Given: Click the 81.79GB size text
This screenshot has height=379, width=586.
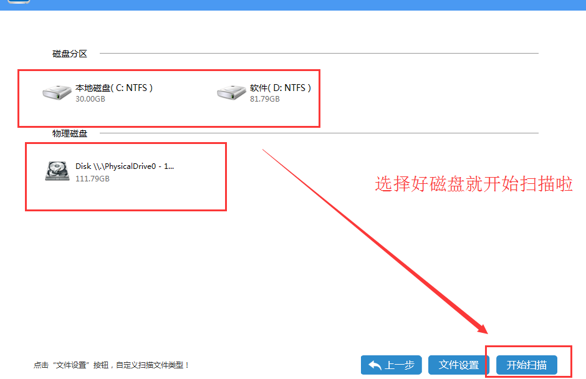Looking at the screenshot, I should pyautogui.click(x=264, y=99).
